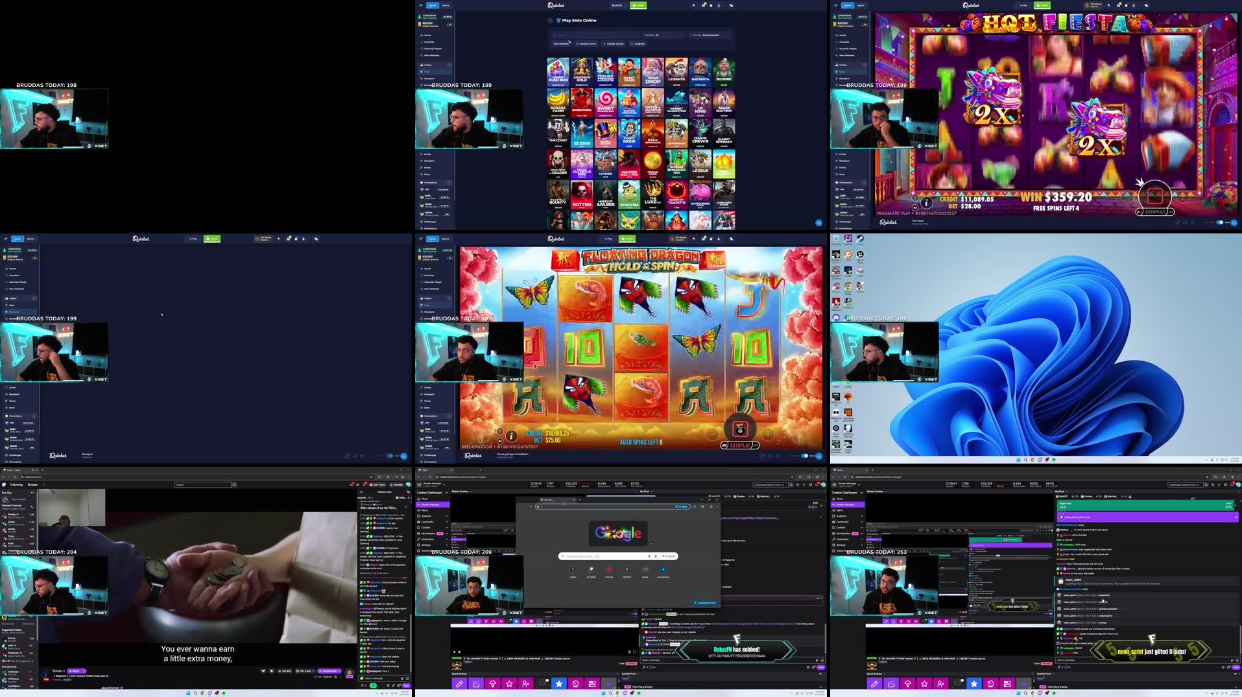The width and height of the screenshot is (1242, 697).
Task: Toggle stream notifications with the bell icon
Action: (x=272, y=671)
